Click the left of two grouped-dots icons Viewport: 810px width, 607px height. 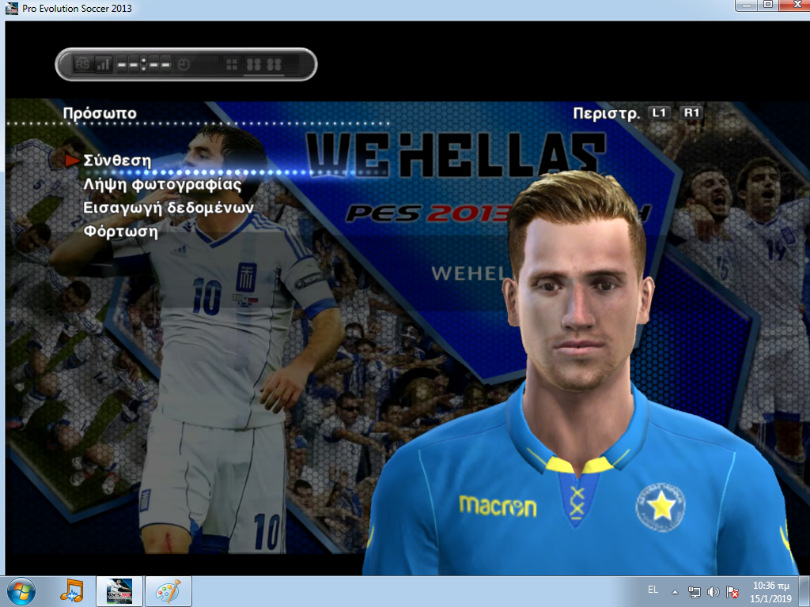[254, 65]
